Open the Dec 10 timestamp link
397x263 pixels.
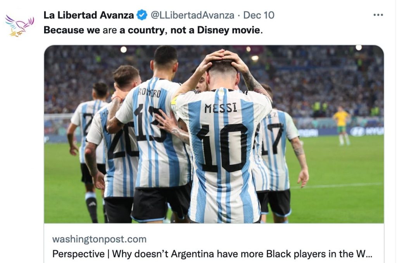click(259, 15)
